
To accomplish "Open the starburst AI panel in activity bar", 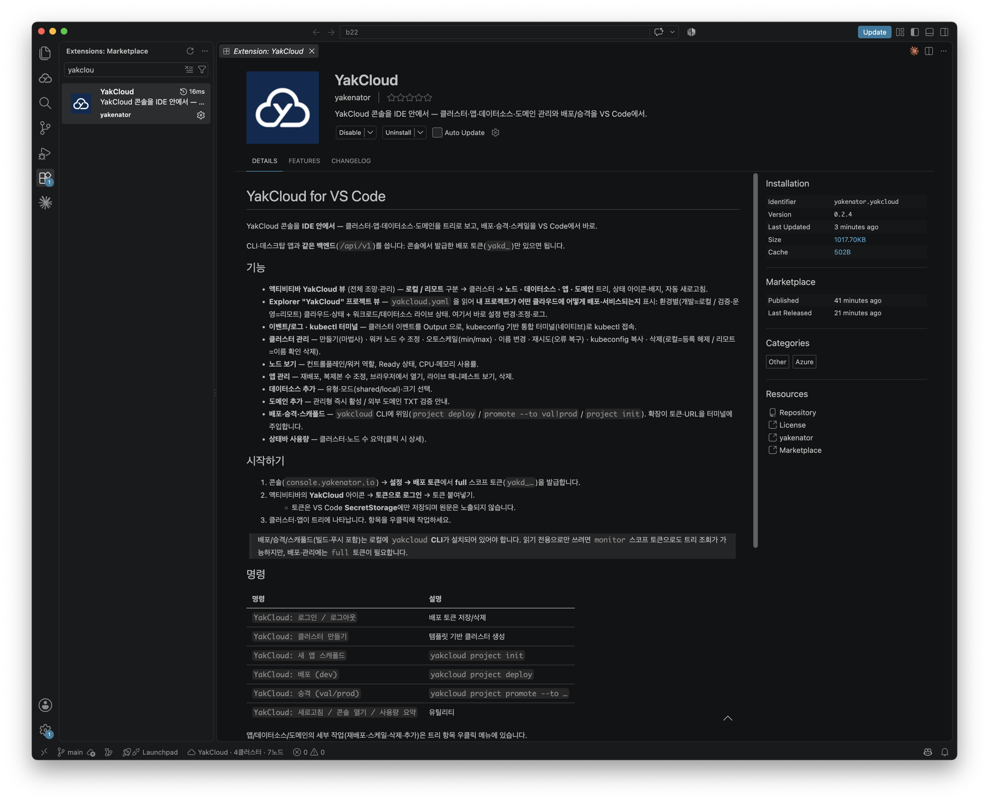I will tap(45, 202).
